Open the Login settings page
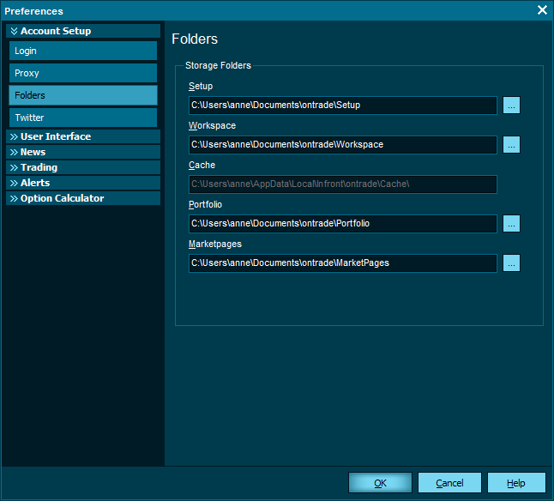The height and width of the screenshot is (501, 554). click(83, 51)
